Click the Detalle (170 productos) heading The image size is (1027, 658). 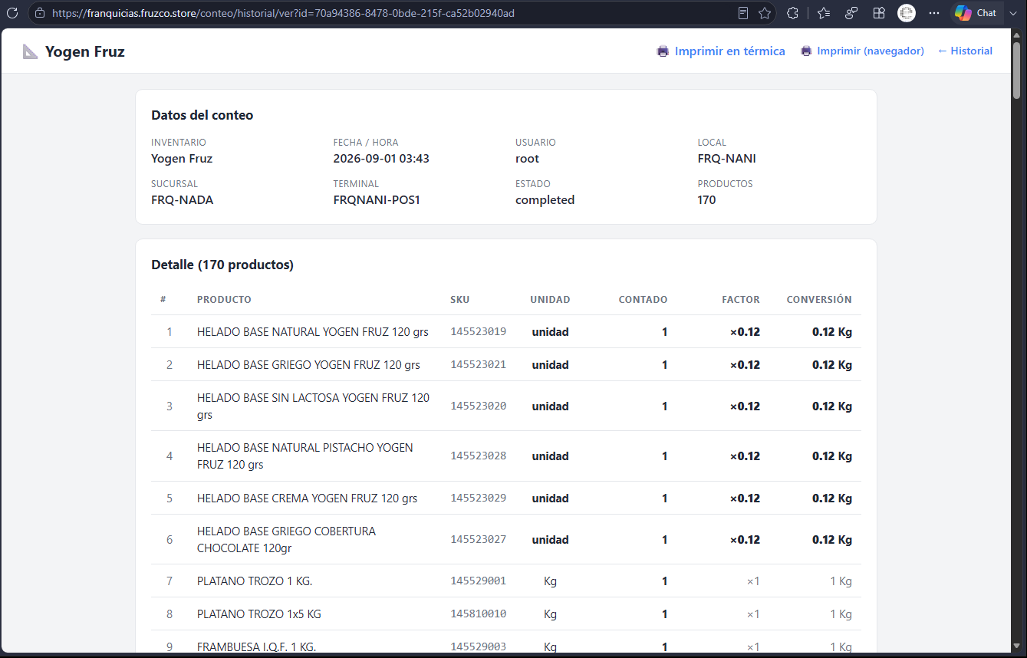pos(222,265)
